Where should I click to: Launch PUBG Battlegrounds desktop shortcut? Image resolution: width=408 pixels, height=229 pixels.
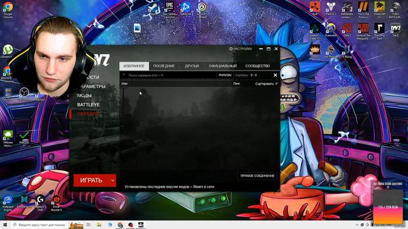pyautogui.click(x=395, y=10)
